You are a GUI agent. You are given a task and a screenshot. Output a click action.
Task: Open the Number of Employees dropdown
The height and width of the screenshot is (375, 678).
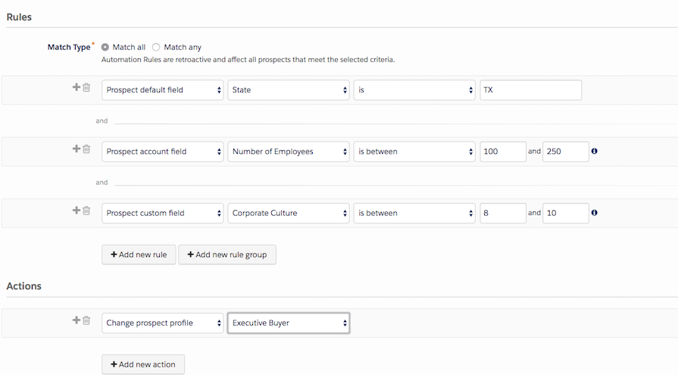point(289,152)
